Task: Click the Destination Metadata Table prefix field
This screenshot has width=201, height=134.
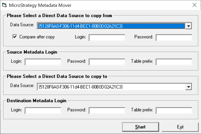Action: click(x=174, y=111)
